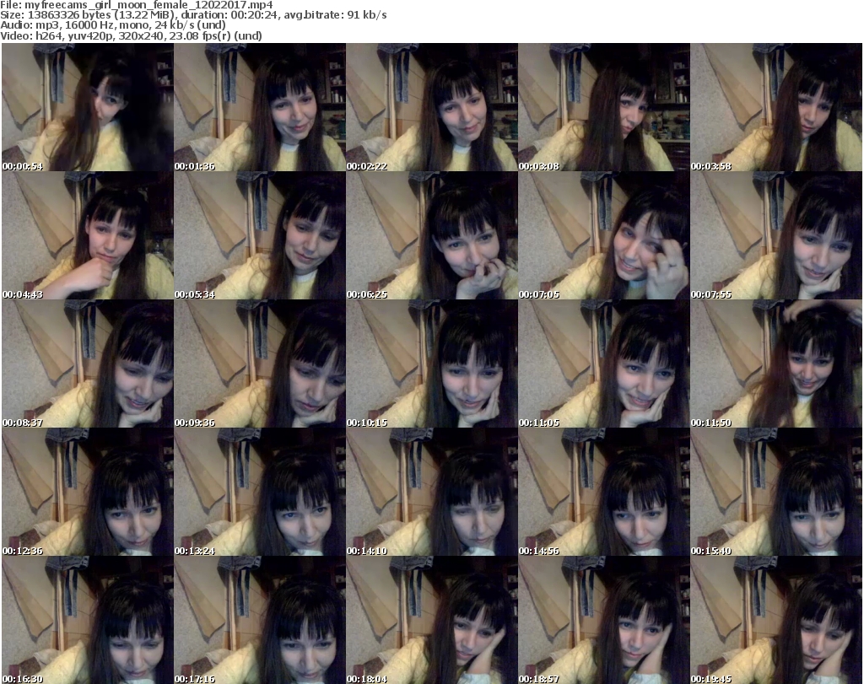Select thumbnail frame at 00:02:22

[x=431, y=107]
